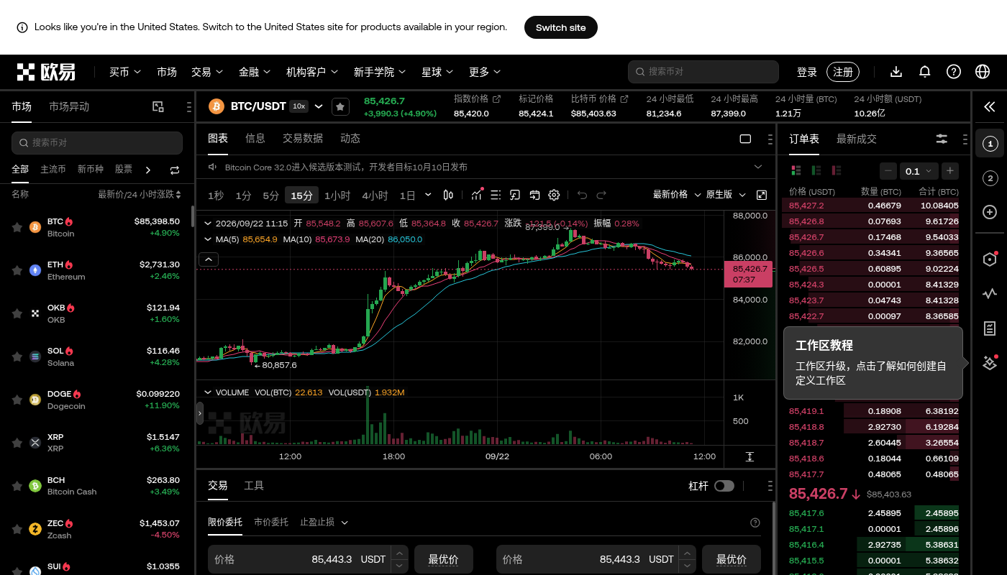The width and height of the screenshot is (1007, 575).
Task: Open chart window layout rectangle icon
Action: (745, 139)
